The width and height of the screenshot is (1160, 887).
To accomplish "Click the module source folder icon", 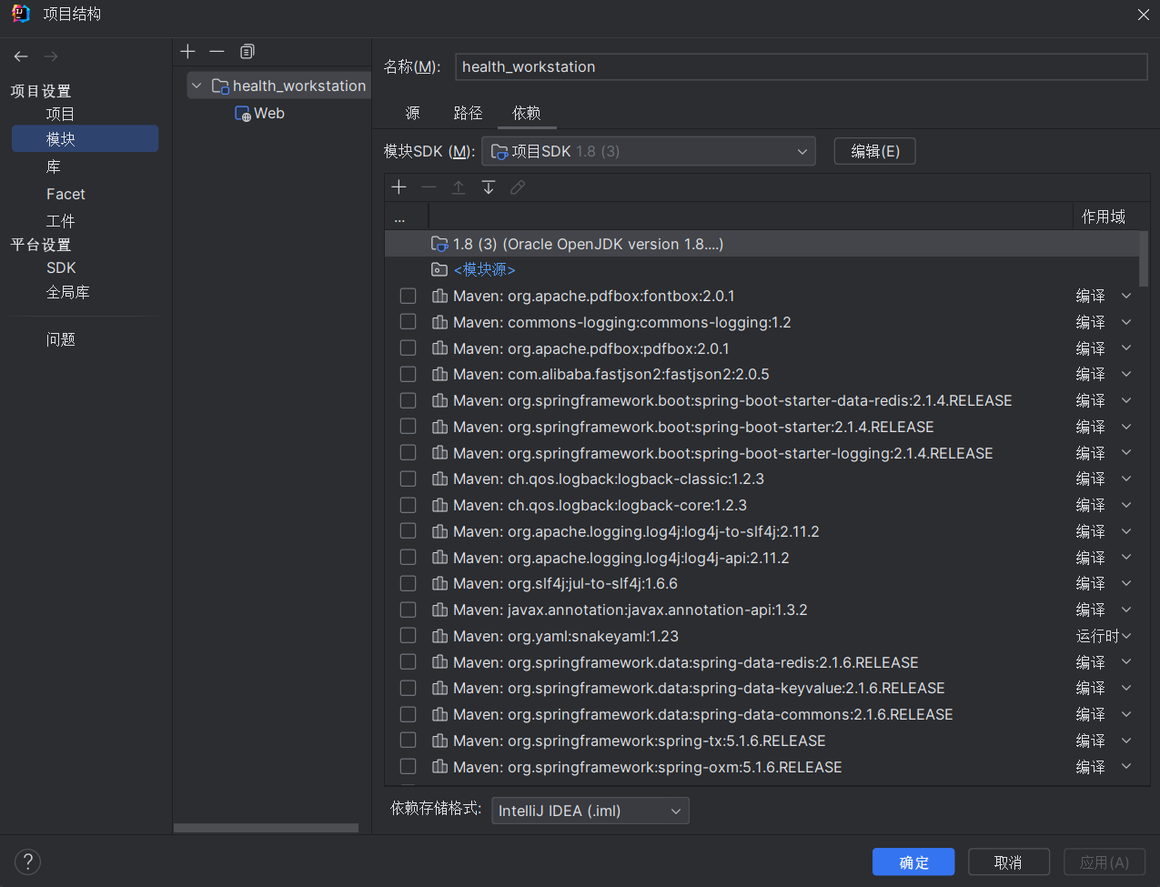I will click(439, 269).
